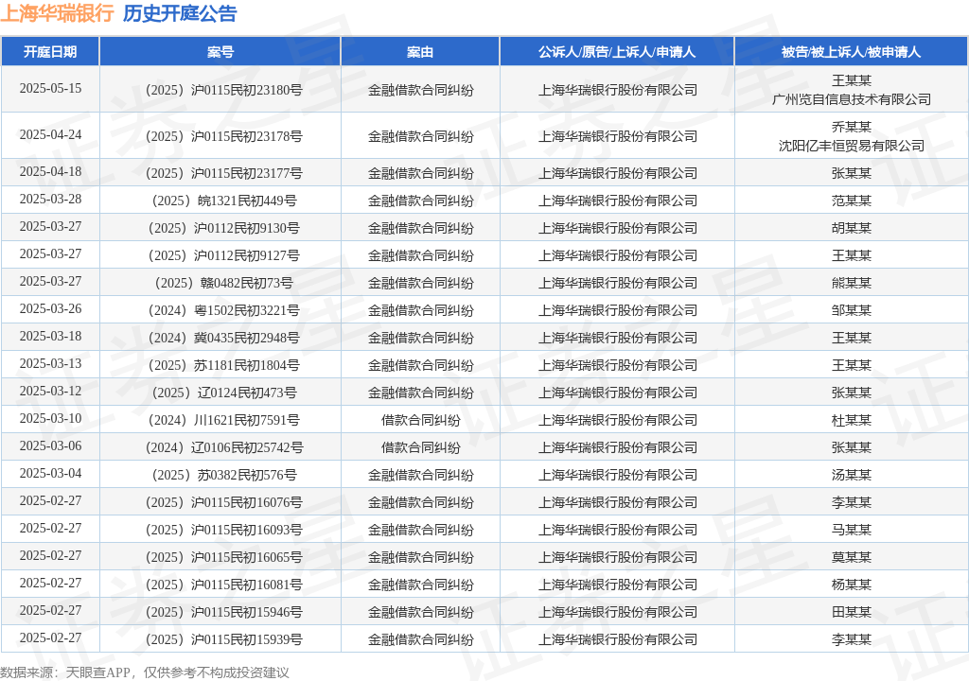Click defendant 邹某某
This screenshot has width=969, height=681.
coord(852,310)
